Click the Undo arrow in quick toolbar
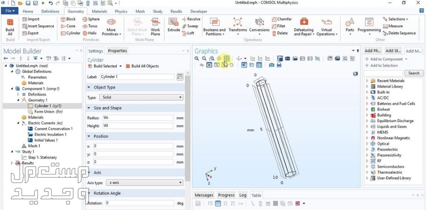This screenshot has width=426, height=210. coord(51,3)
